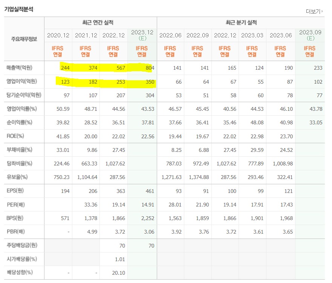Image resolution: width=332 pixels, height=283 pixels.
Task: Click the 2023.03 quarterly column header
Action: pyautogui.click(x=252, y=35)
